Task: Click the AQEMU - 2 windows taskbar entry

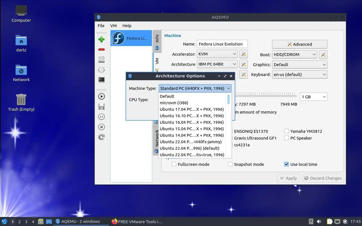Action: click(81, 221)
